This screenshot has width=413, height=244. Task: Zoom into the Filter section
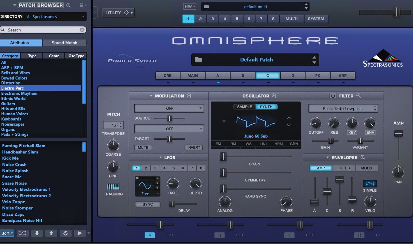(358, 96)
